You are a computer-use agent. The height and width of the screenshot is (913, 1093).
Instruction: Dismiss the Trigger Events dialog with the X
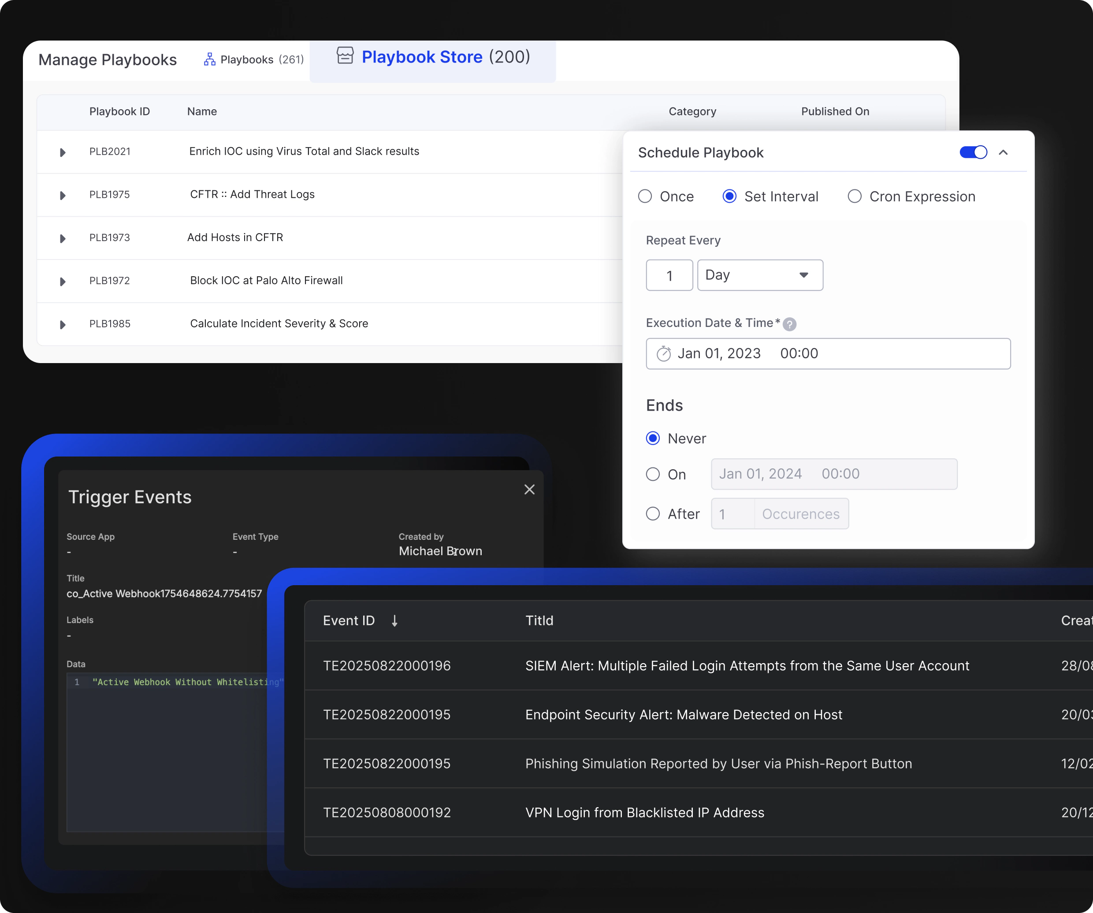click(529, 489)
